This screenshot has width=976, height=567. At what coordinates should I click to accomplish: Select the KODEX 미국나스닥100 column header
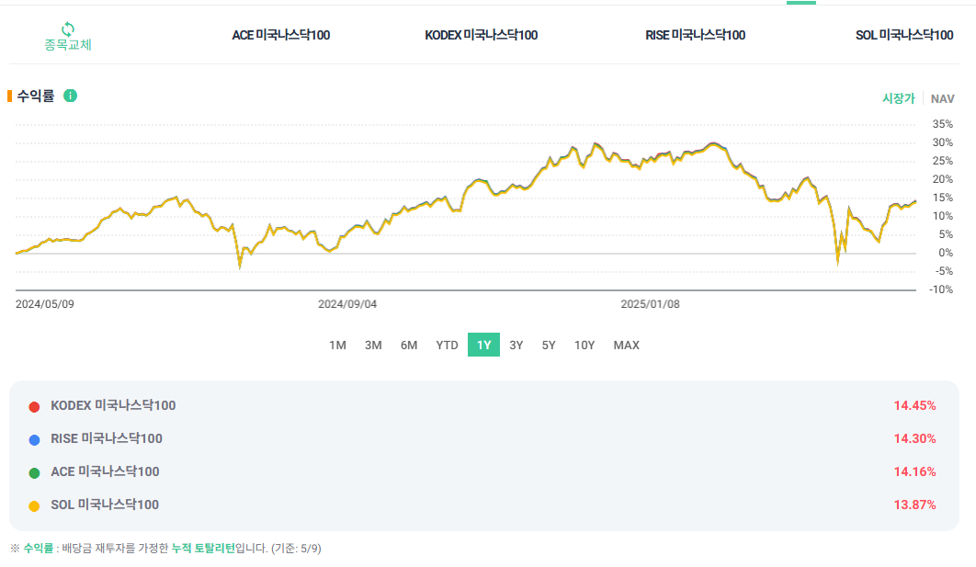(x=482, y=36)
